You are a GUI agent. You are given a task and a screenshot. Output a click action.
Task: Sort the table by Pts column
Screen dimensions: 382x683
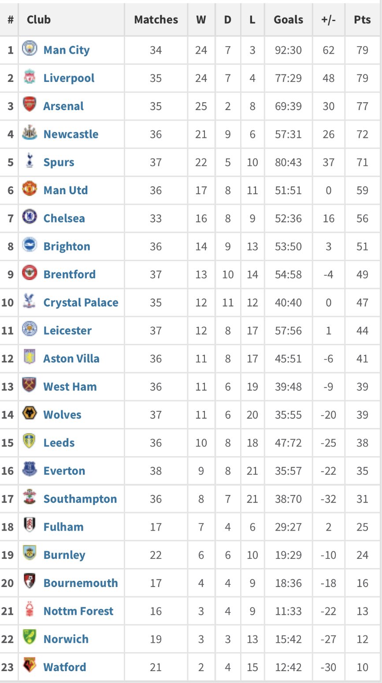point(362,19)
